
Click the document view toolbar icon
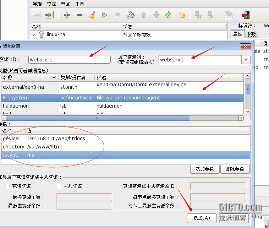coord(229,15)
